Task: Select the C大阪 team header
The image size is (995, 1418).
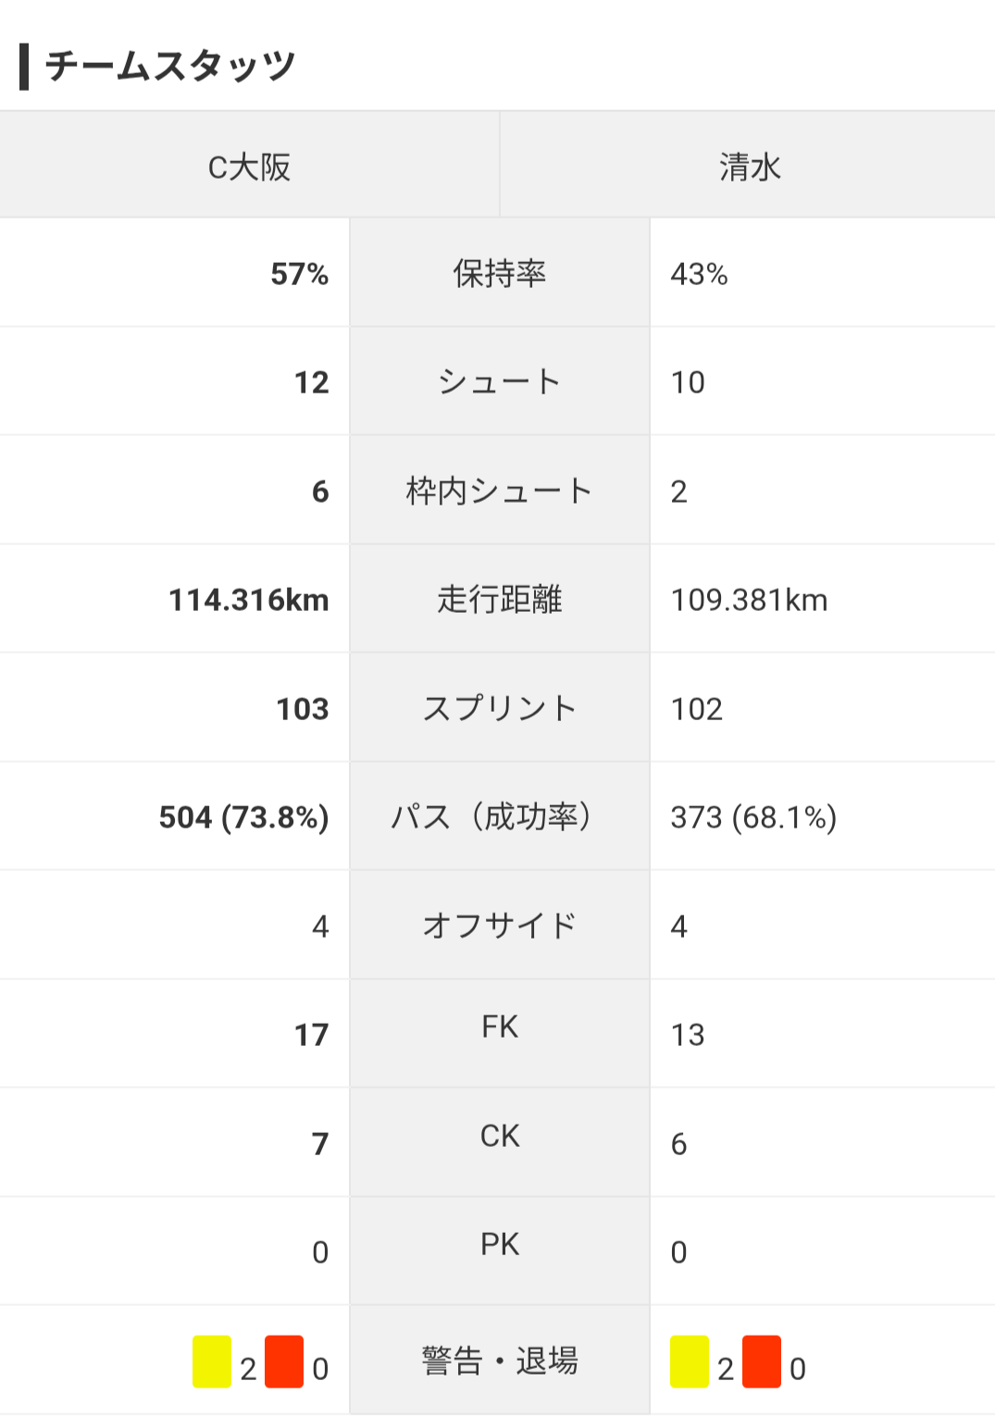Action: (249, 167)
